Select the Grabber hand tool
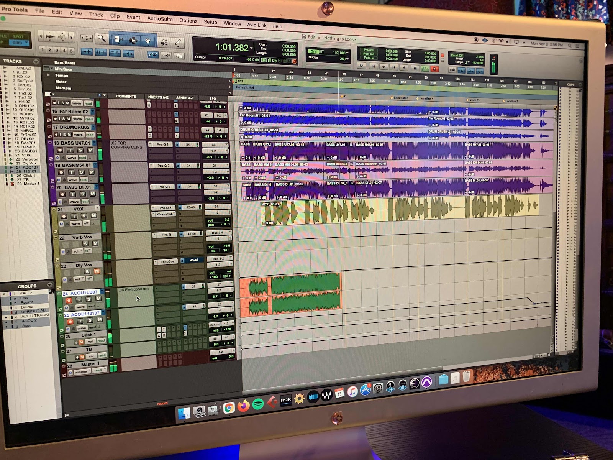 [148, 41]
